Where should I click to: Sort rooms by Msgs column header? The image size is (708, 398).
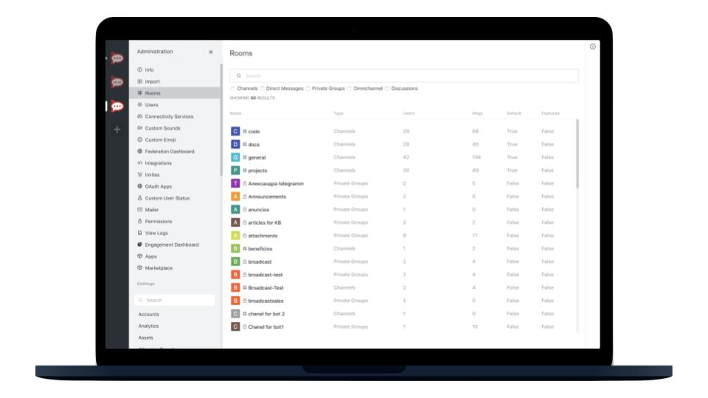click(478, 114)
